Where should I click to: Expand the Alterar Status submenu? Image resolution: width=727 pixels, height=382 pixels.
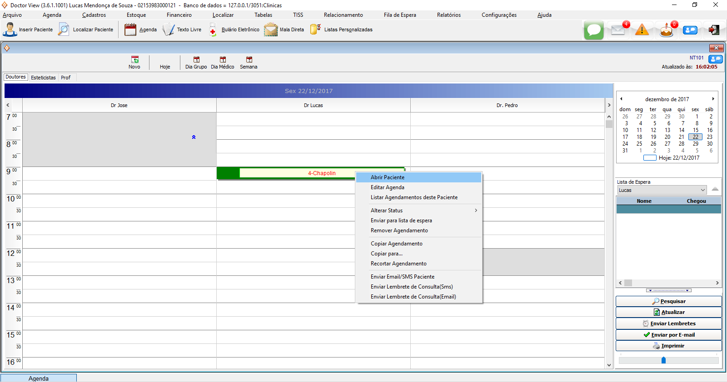(476, 211)
